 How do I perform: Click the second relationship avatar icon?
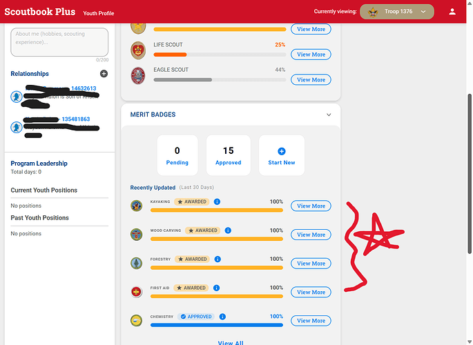(17, 127)
